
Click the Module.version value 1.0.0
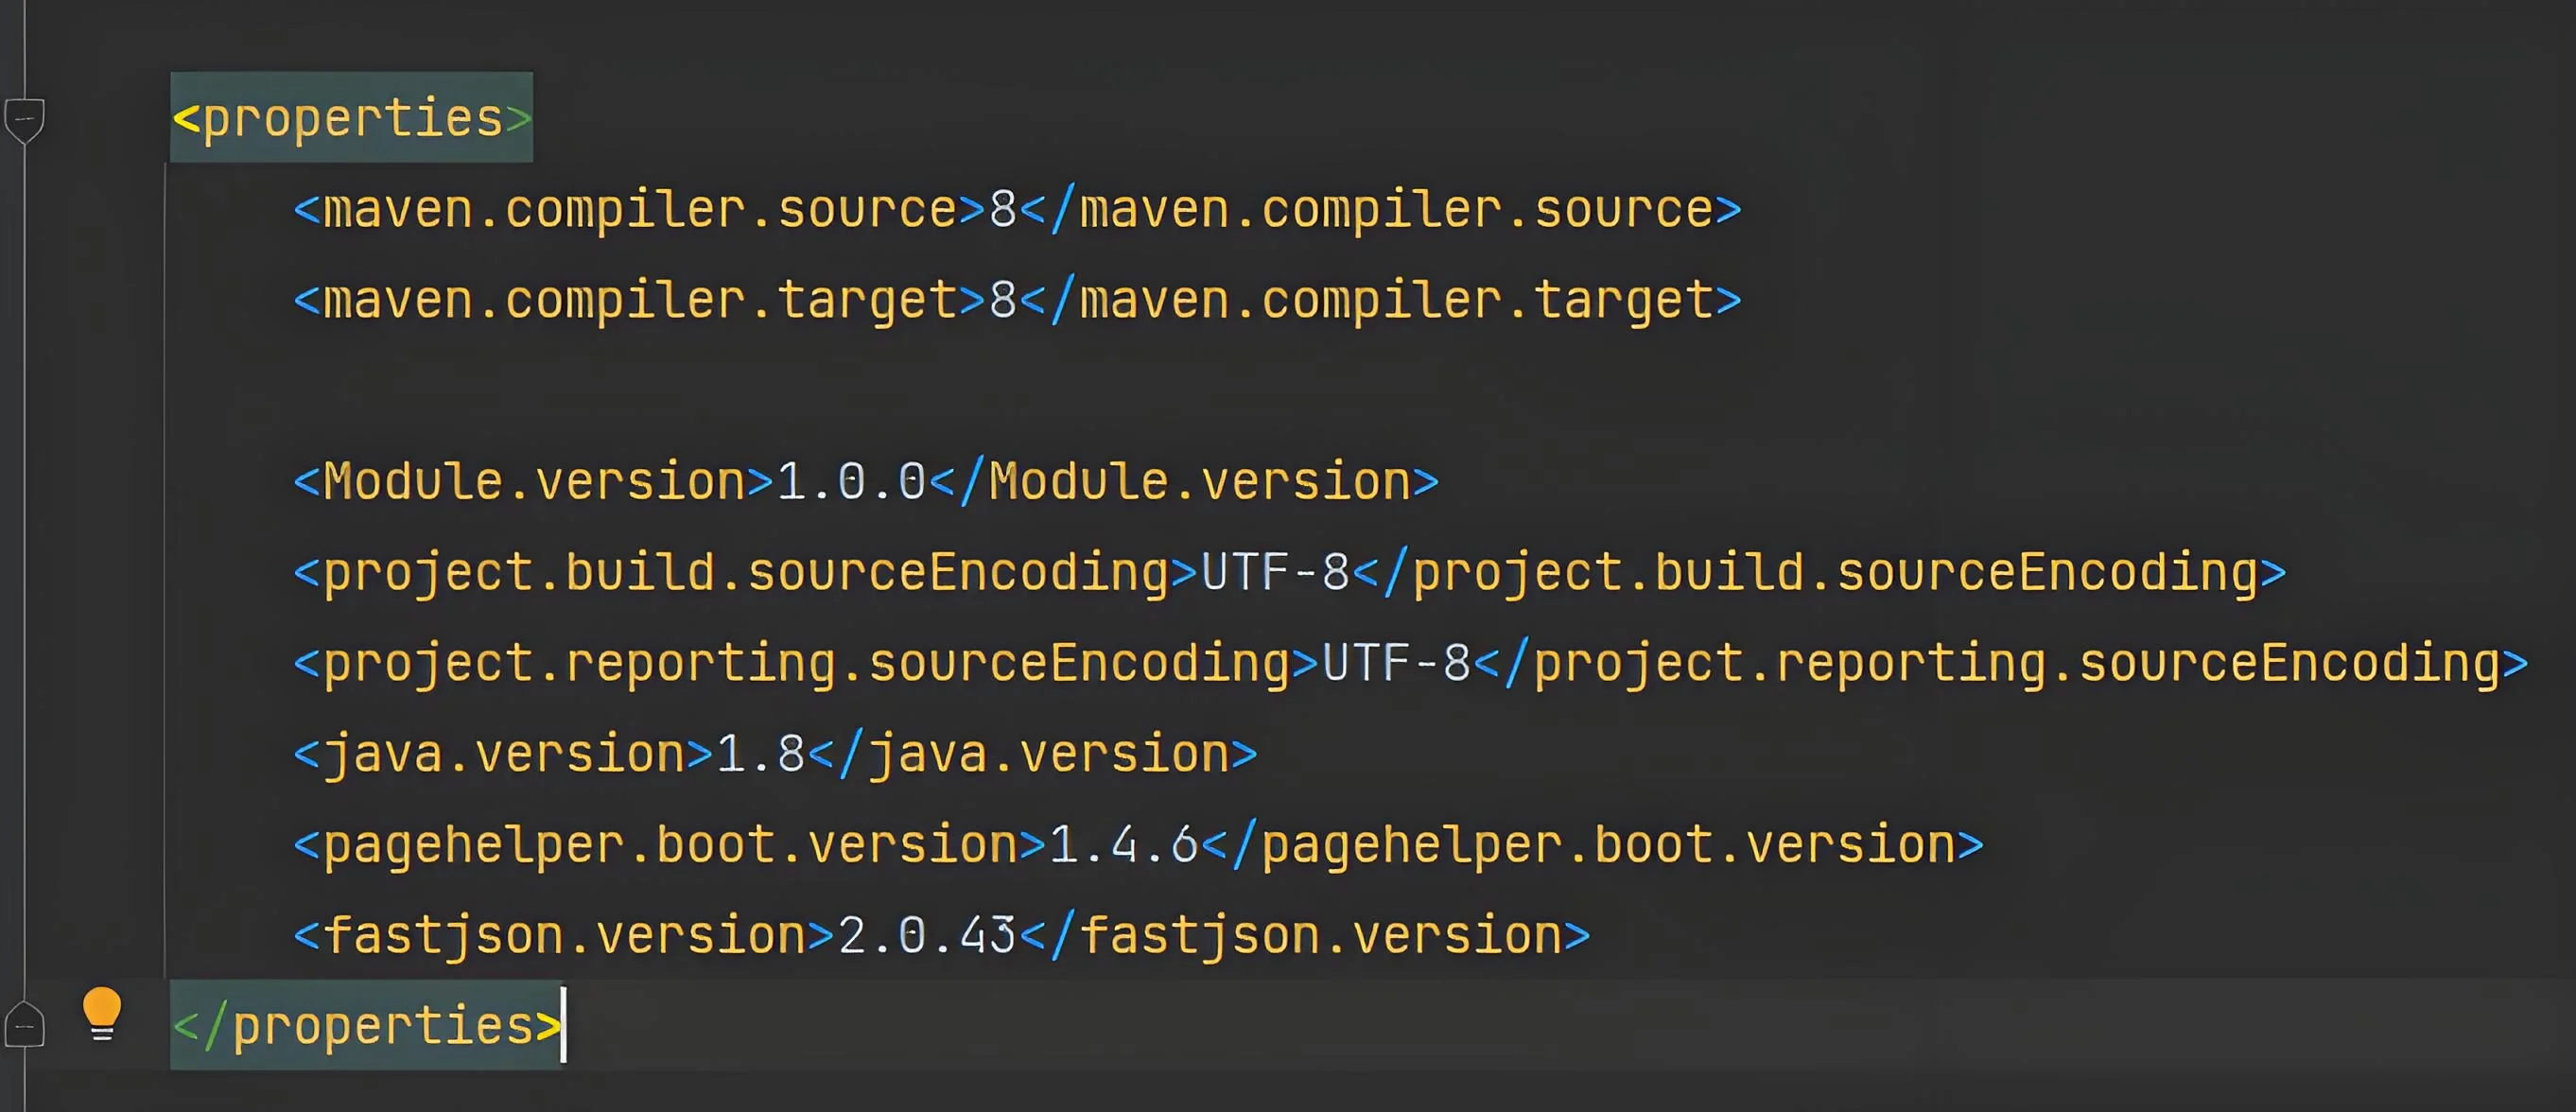[x=851, y=482]
